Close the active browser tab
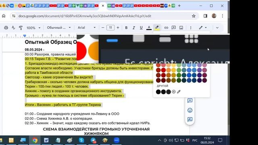Image resolution: width=258 pixels, height=145 pixels. [103, 6]
